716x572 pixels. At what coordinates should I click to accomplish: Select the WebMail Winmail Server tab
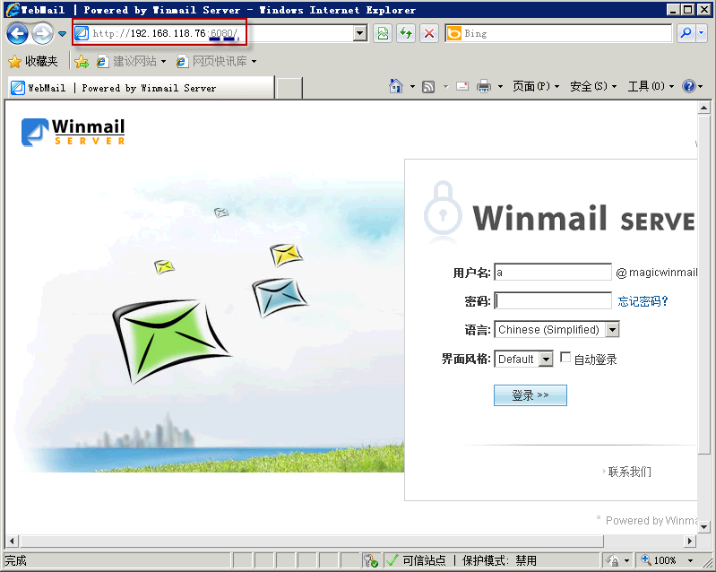(141, 88)
